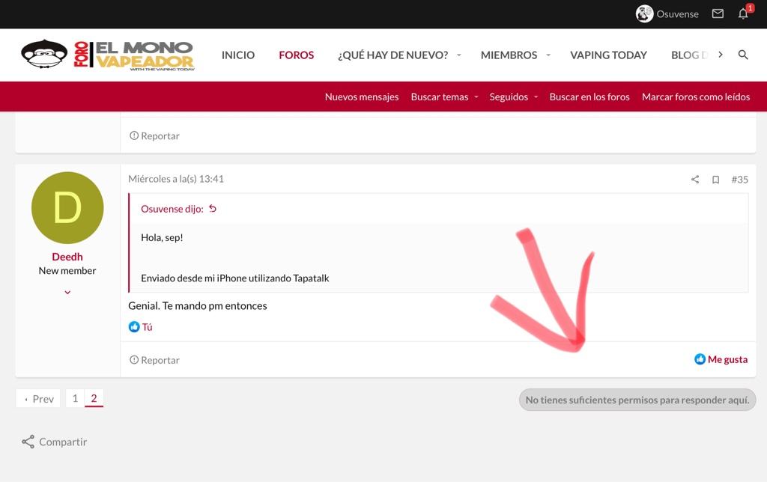Open the Miembros dropdown arrow
Image resolution: width=767 pixels, height=482 pixels.
[548, 55]
